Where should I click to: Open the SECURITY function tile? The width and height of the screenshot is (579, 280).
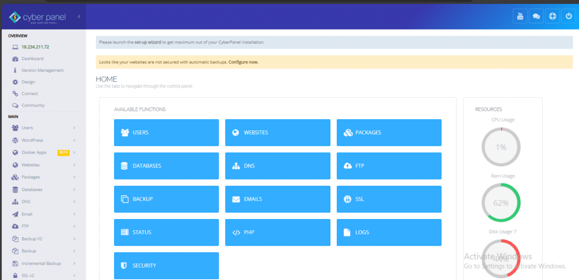coord(166,266)
